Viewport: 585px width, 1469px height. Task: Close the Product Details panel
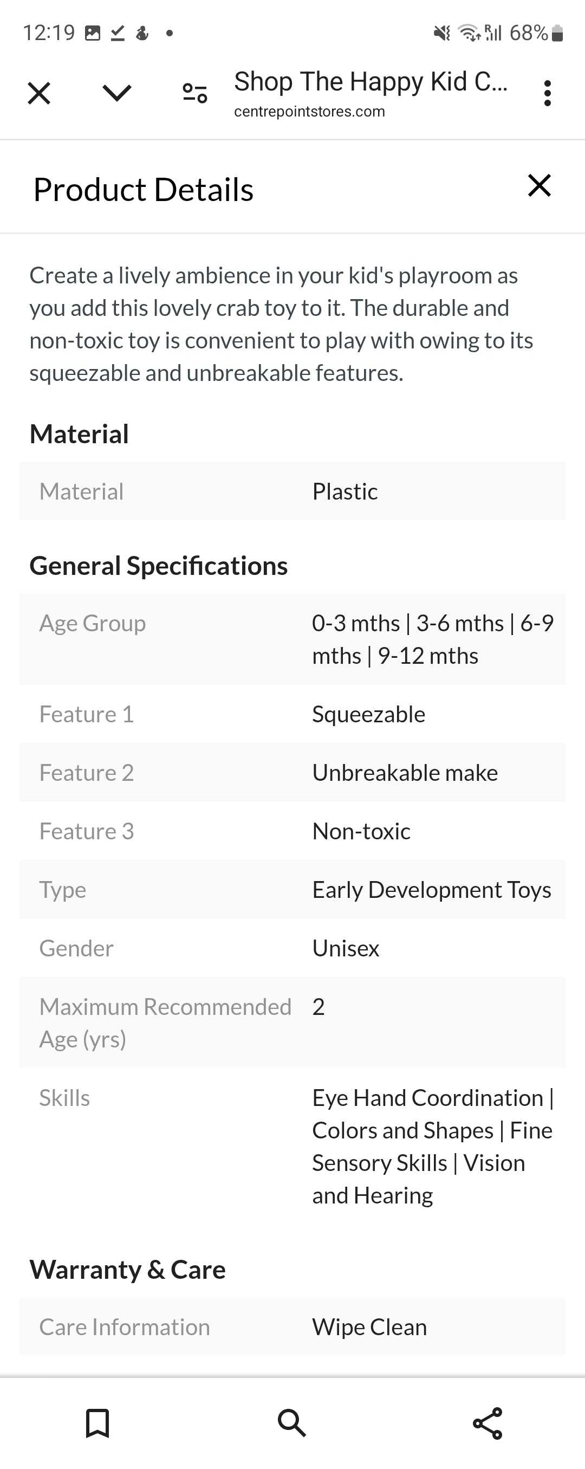(539, 186)
